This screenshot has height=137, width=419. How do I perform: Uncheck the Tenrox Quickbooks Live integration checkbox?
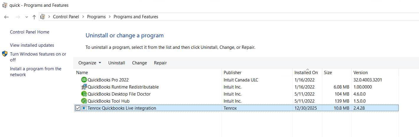[78, 108]
